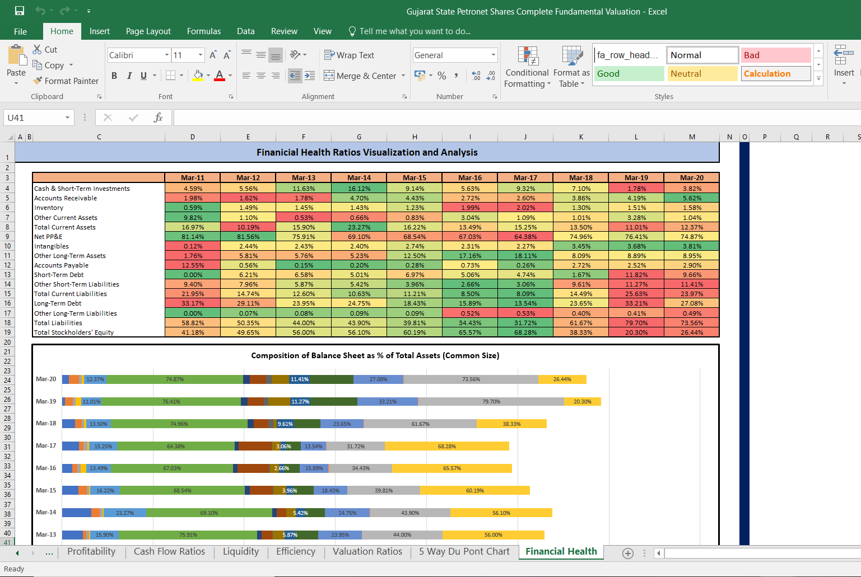Toggle Center horizontal alignment
The width and height of the screenshot is (861, 577).
261,76
